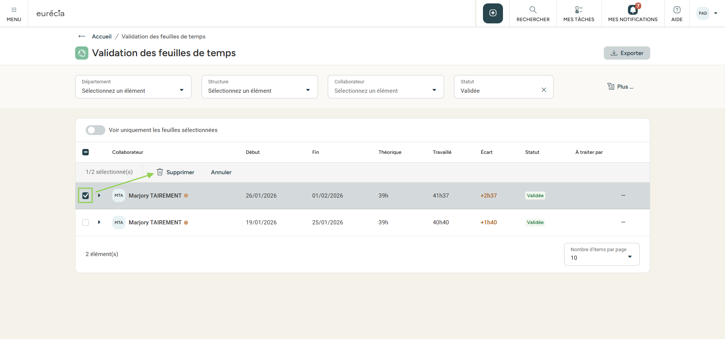Open the Structure dropdown
The image size is (725, 339).
259,87
